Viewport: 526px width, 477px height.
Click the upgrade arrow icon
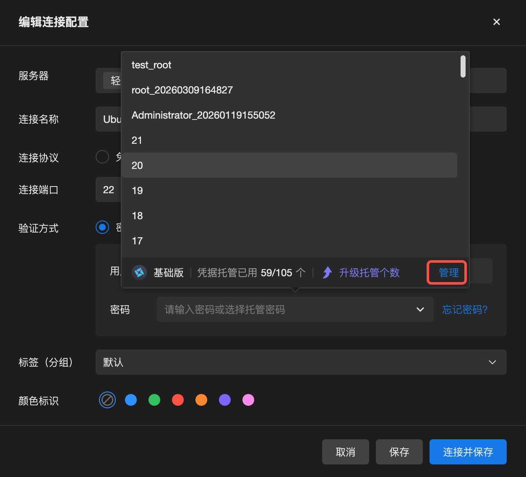click(x=328, y=272)
